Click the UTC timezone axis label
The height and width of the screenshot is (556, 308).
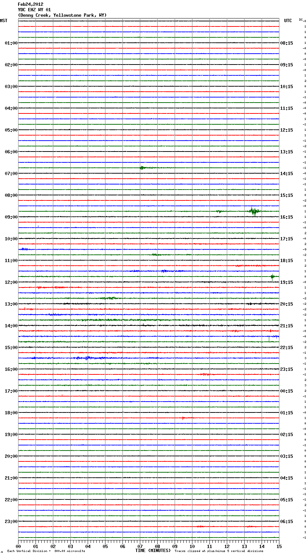tap(288, 21)
